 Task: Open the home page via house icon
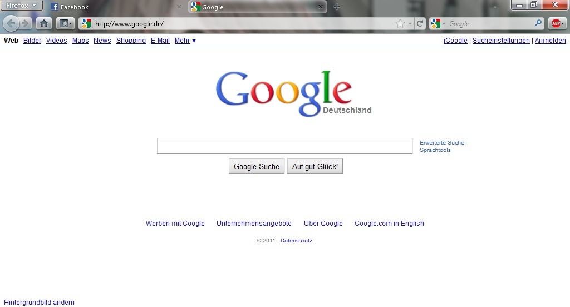click(x=43, y=23)
